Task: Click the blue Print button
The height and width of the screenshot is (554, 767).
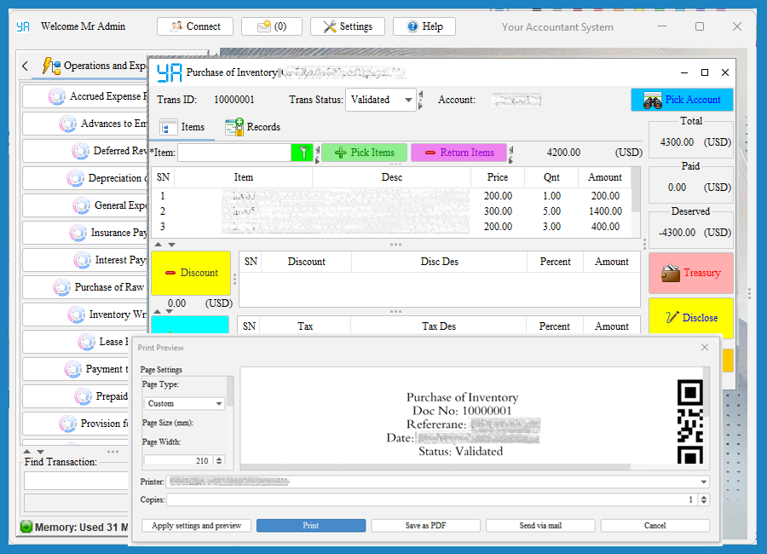Action: [x=310, y=526]
